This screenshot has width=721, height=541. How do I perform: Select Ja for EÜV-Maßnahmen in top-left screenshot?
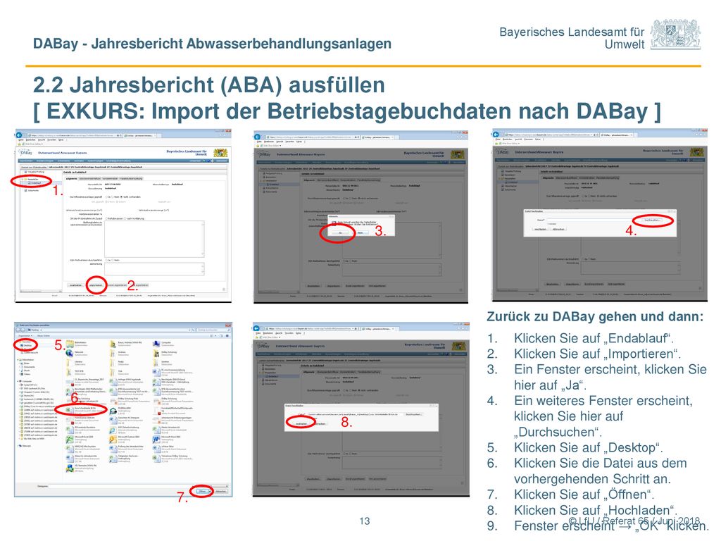(x=106, y=260)
